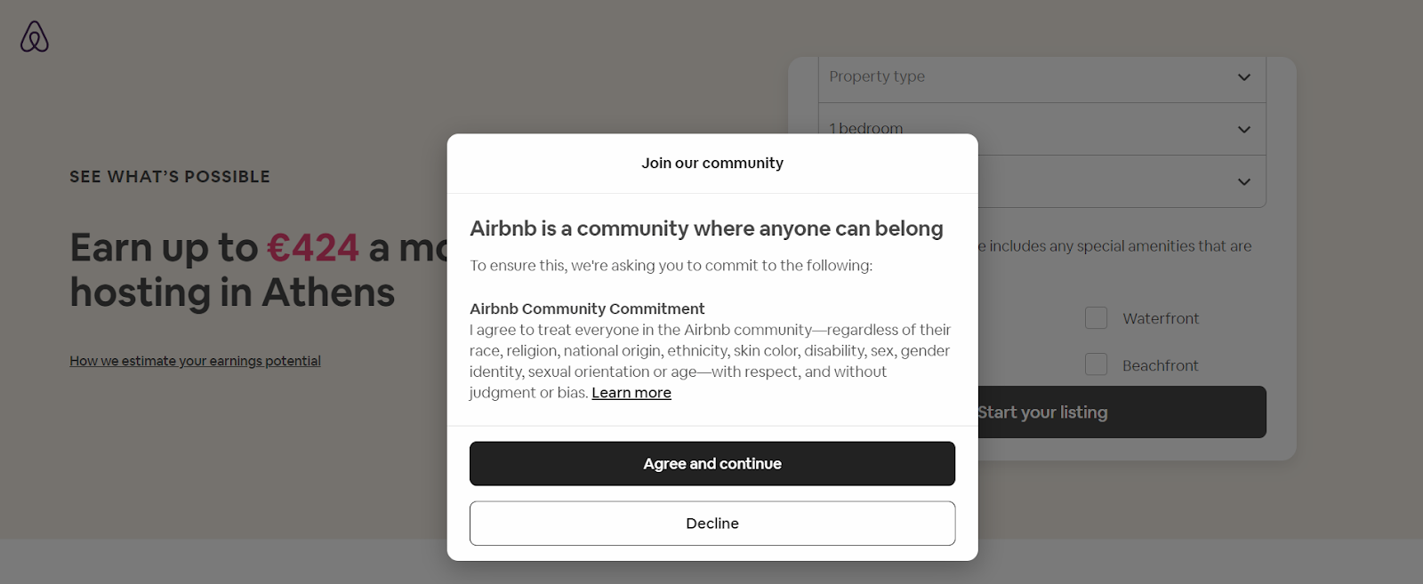This screenshot has height=584, width=1423.
Task: Click the third chevron below the bedroom selector
Action: [1242, 181]
